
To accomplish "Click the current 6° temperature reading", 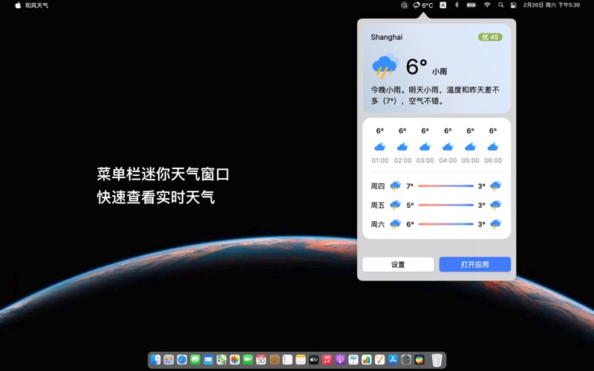I will 417,66.
